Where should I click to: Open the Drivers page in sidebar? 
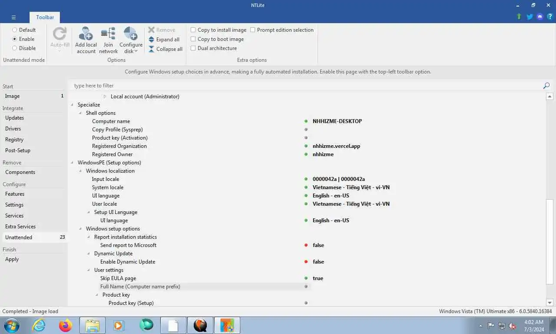pos(34,129)
